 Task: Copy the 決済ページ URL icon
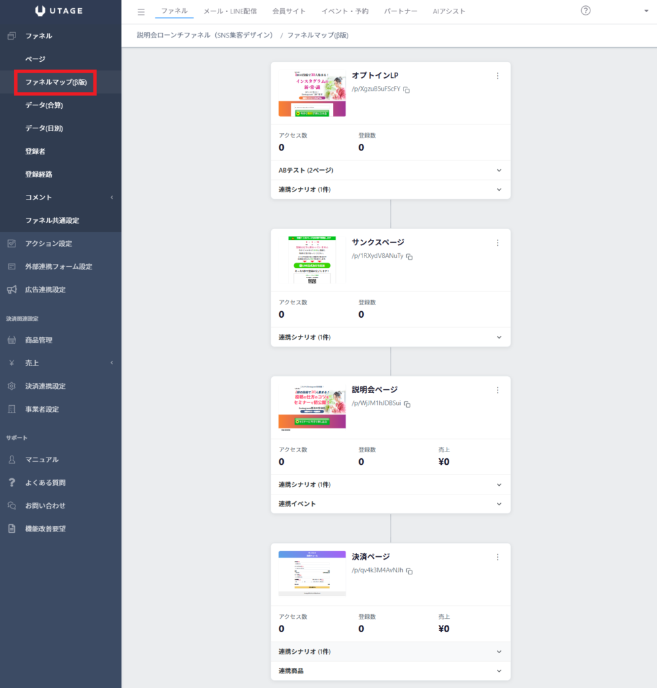[410, 571]
